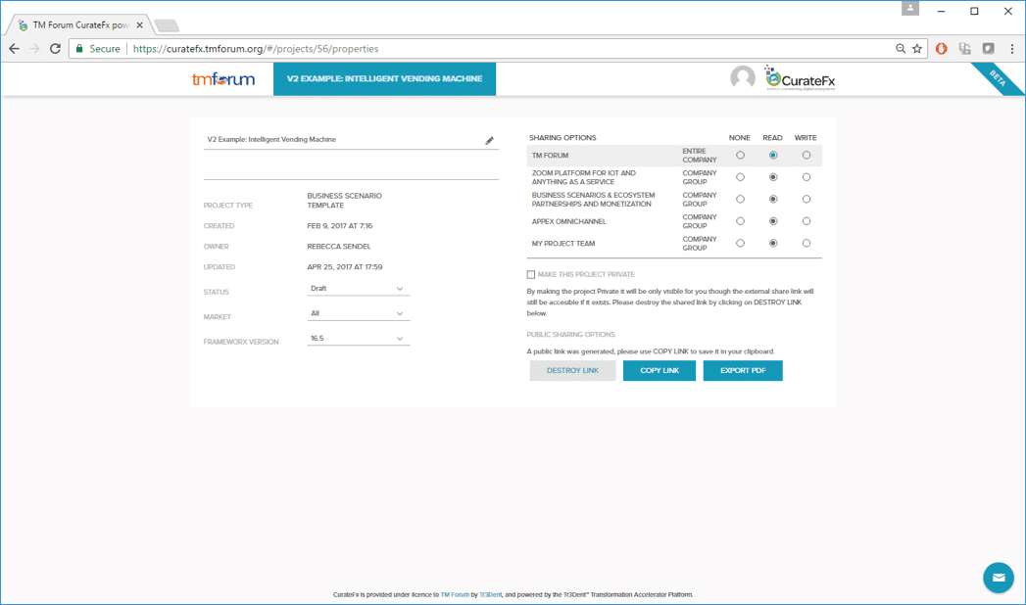This screenshot has height=605, width=1026.
Task: Reload the page with refresh icon
Action: click(x=56, y=49)
